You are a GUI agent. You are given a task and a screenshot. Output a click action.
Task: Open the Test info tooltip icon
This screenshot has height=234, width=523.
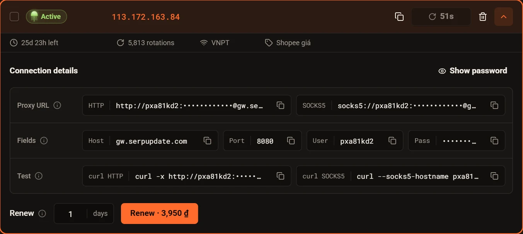(x=39, y=176)
